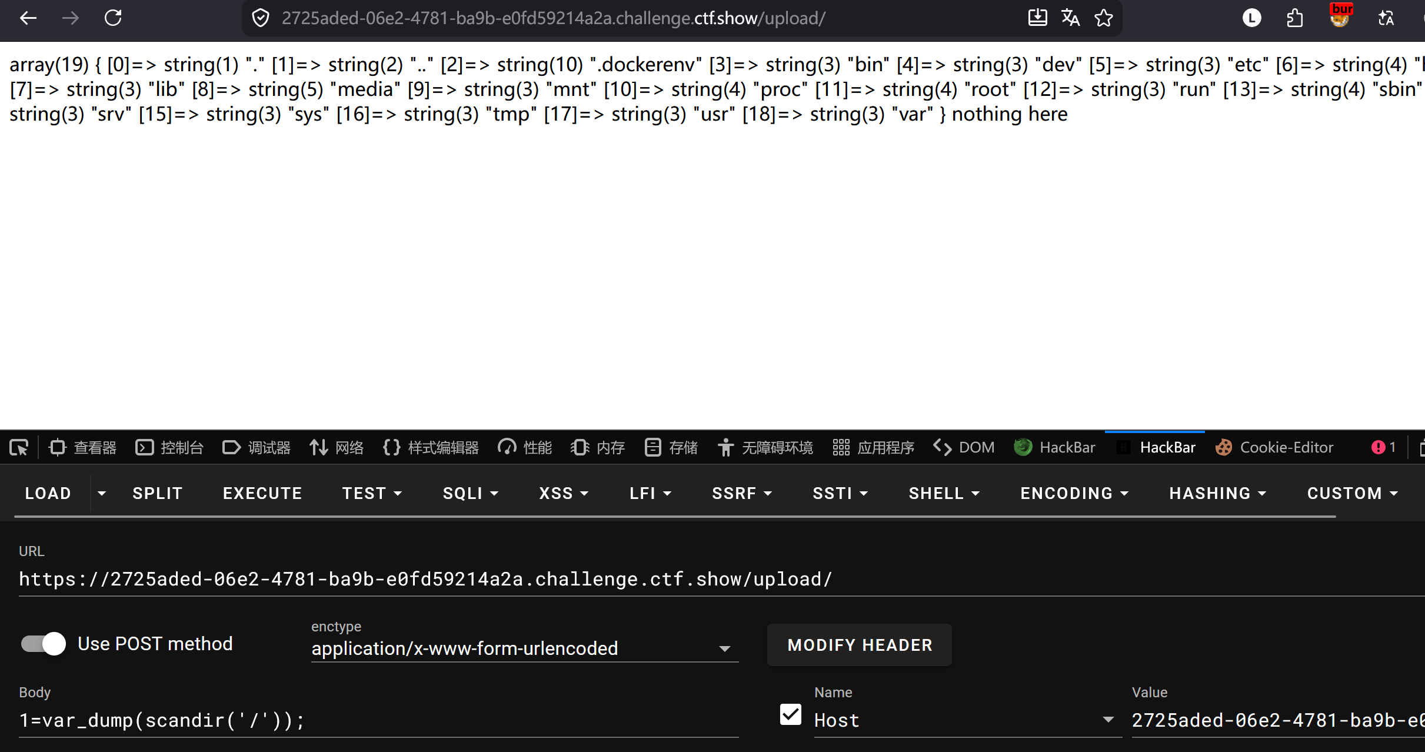
Task: Click the HackBar URL input field
Action: click(x=722, y=580)
